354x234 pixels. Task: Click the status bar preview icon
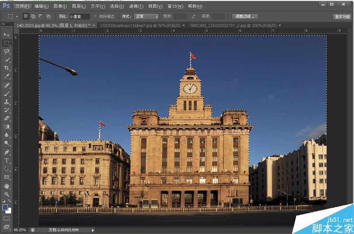(33, 230)
